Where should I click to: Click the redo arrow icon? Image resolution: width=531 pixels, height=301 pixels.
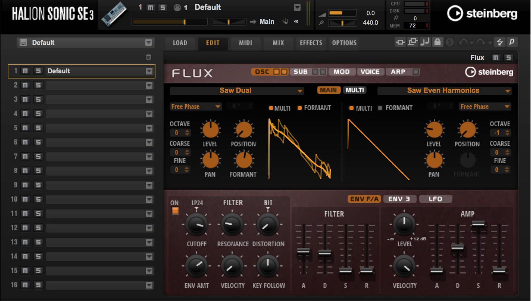click(480, 42)
